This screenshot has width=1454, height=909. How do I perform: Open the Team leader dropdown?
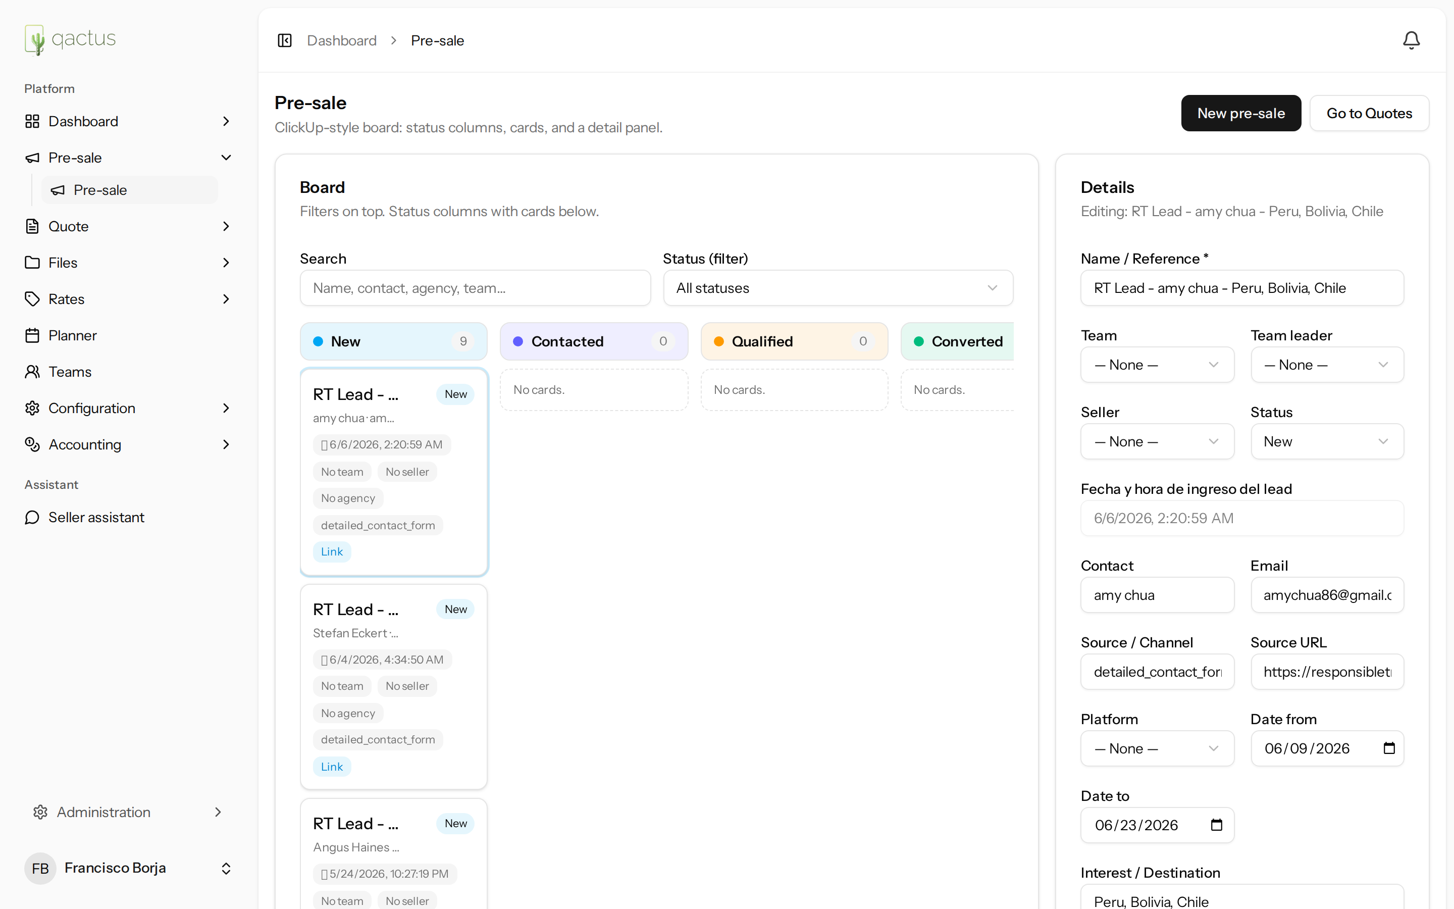pyautogui.click(x=1327, y=365)
